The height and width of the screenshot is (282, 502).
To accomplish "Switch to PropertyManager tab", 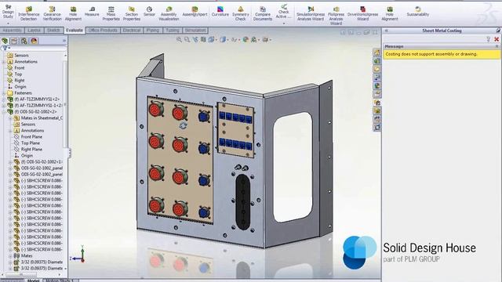I will pyautogui.click(x=14, y=41).
